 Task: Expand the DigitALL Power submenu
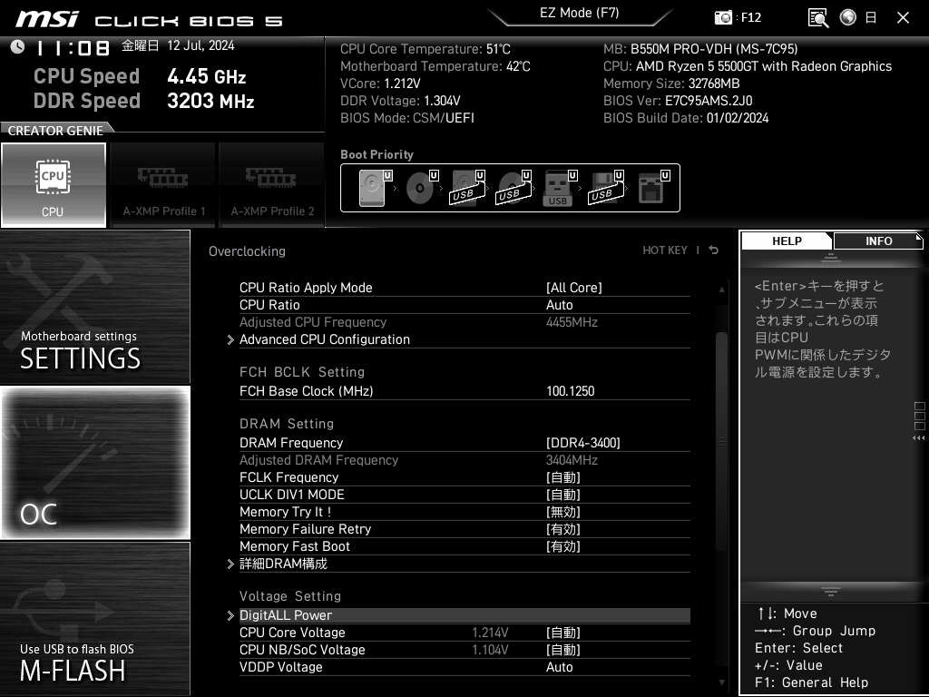(464, 615)
